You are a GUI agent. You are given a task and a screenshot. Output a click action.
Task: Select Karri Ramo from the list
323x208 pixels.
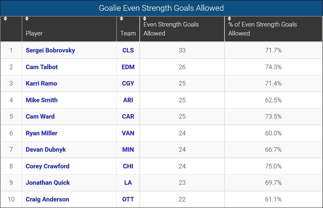click(41, 83)
